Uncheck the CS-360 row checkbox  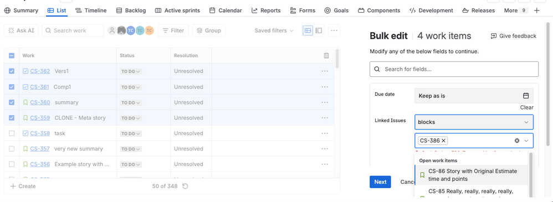[x=12, y=102]
